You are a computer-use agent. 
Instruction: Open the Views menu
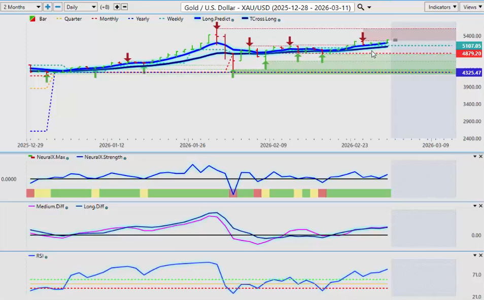[x=472, y=7]
